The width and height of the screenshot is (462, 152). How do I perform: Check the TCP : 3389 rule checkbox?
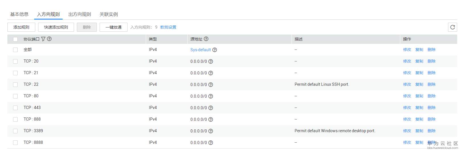tap(15, 131)
